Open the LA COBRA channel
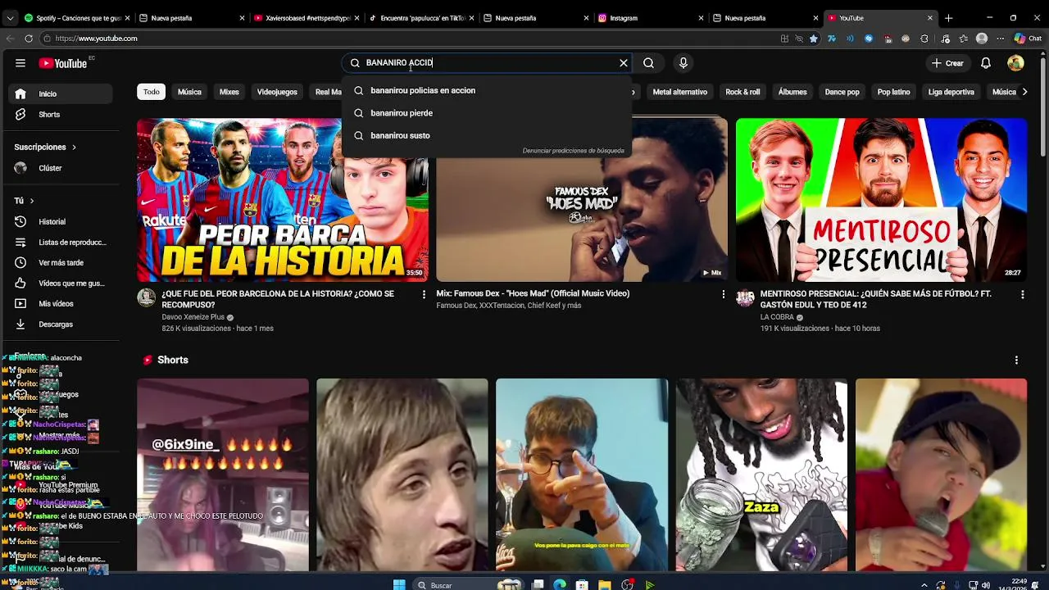Screen dimensions: 1049x590 click(777, 317)
